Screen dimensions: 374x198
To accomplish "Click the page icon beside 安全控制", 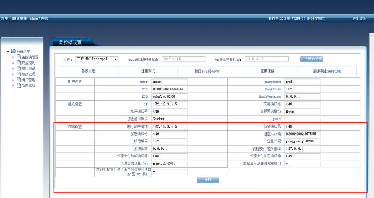I will 19,62.
